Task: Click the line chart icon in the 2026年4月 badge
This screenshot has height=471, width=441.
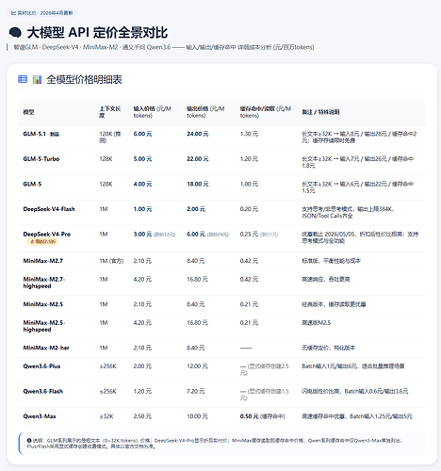Action: click(x=13, y=13)
